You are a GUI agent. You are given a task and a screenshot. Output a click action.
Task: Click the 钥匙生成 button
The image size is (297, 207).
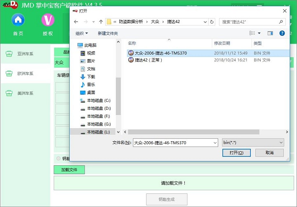[x=167, y=199]
